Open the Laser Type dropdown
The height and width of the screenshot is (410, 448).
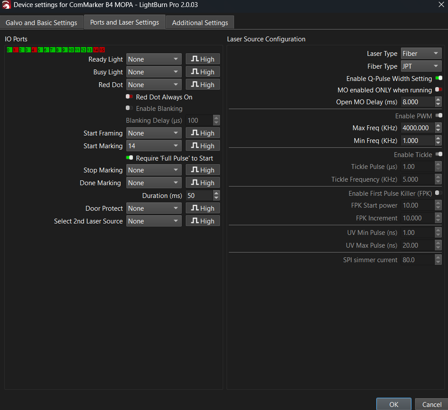(x=421, y=54)
